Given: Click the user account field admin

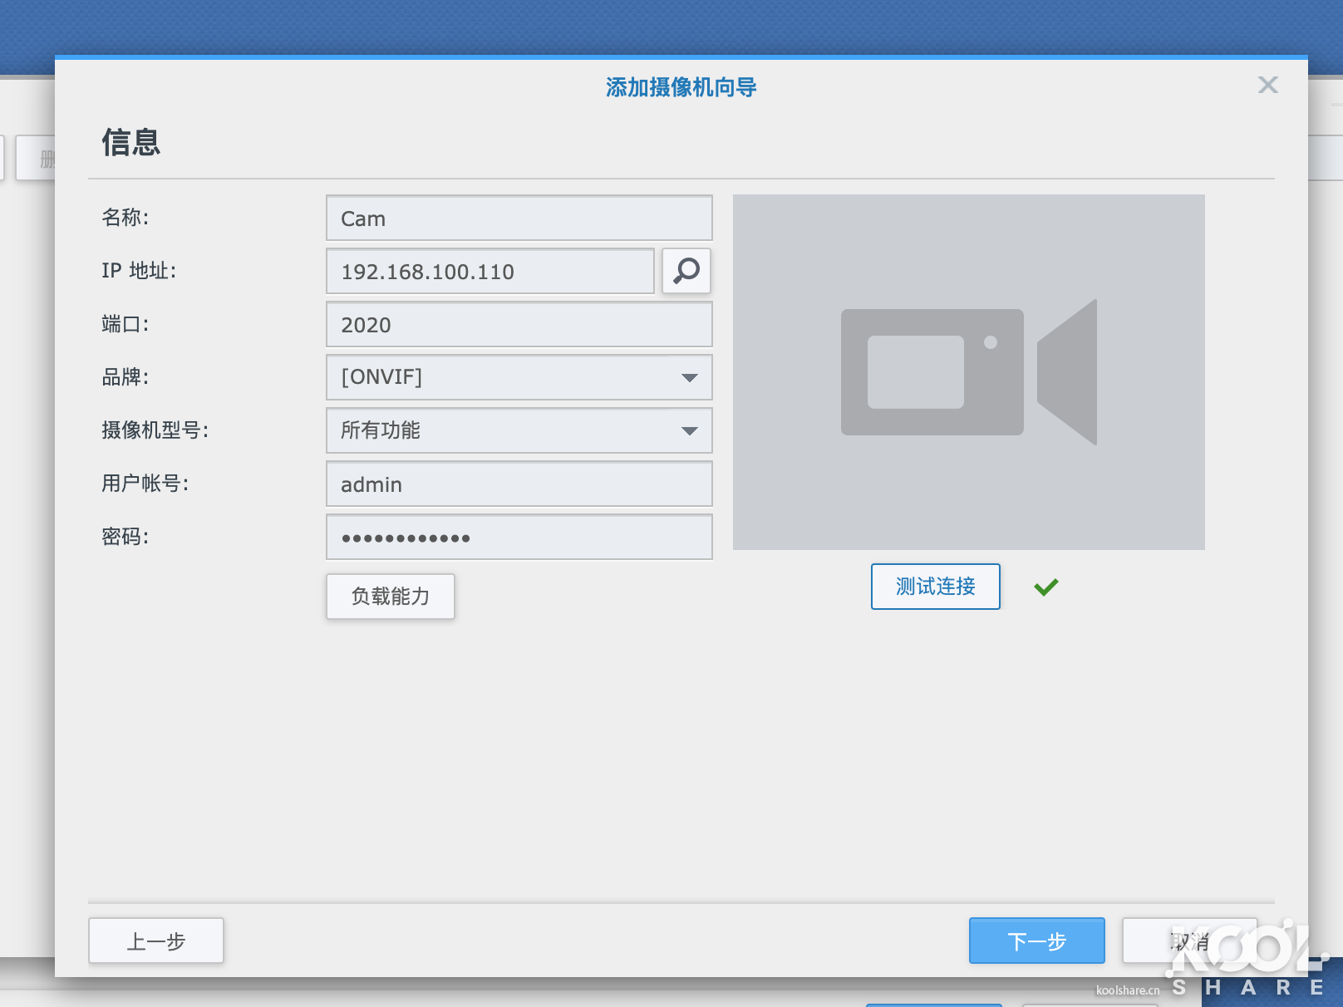Looking at the screenshot, I should [519, 484].
